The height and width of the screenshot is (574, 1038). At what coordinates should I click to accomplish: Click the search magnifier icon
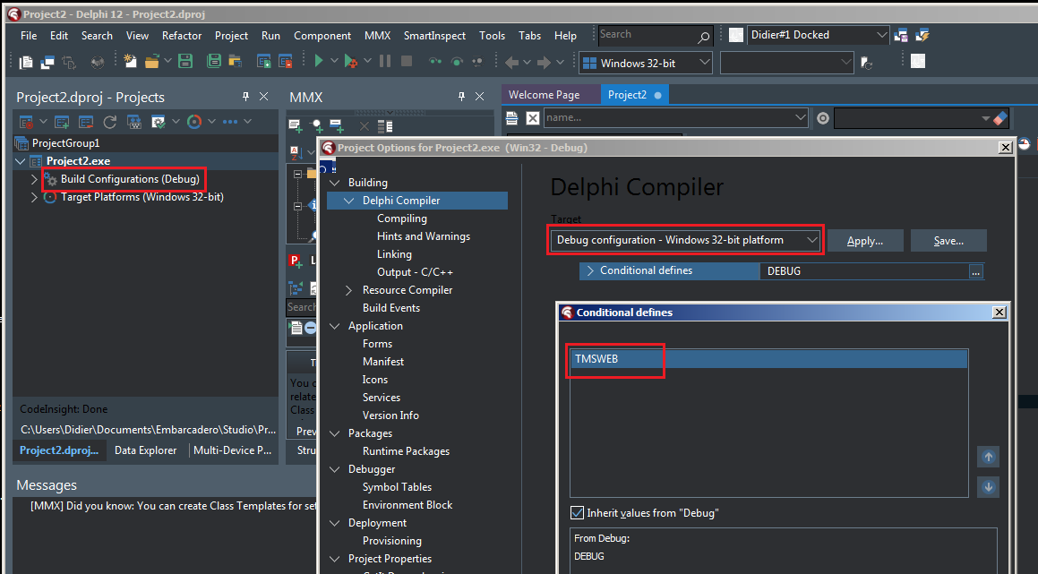click(704, 37)
